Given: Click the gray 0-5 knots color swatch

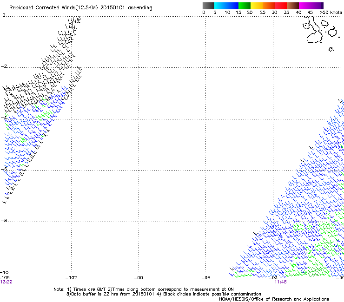Looking at the screenshot, I should 208,6.
